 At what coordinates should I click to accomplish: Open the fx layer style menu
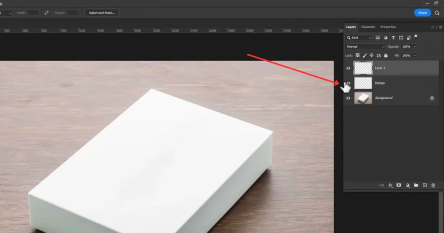tap(390, 185)
